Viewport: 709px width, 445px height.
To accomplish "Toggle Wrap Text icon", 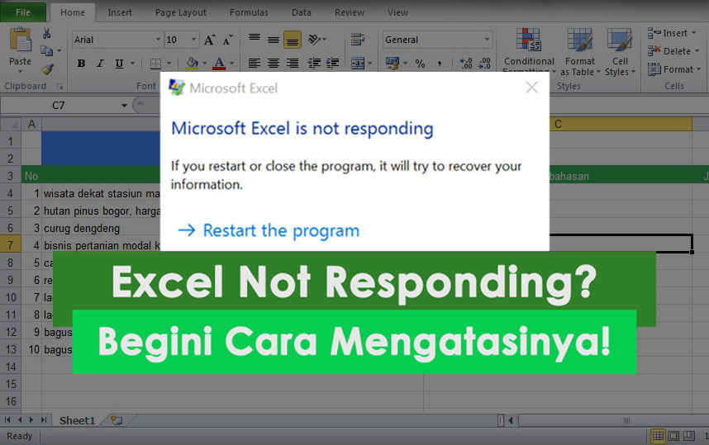I will [x=358, y=40].
